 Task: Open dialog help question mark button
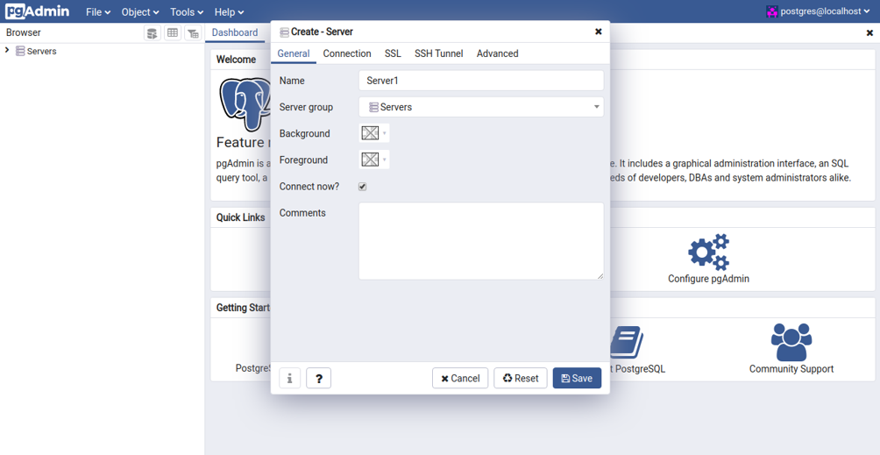[x=319, y=378]
